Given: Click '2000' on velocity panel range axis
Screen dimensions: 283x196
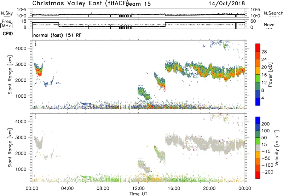Looking at the screenshot, I should [x=21, y=153].
